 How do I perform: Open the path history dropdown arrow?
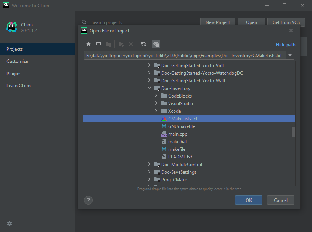[x=290, y=56]
